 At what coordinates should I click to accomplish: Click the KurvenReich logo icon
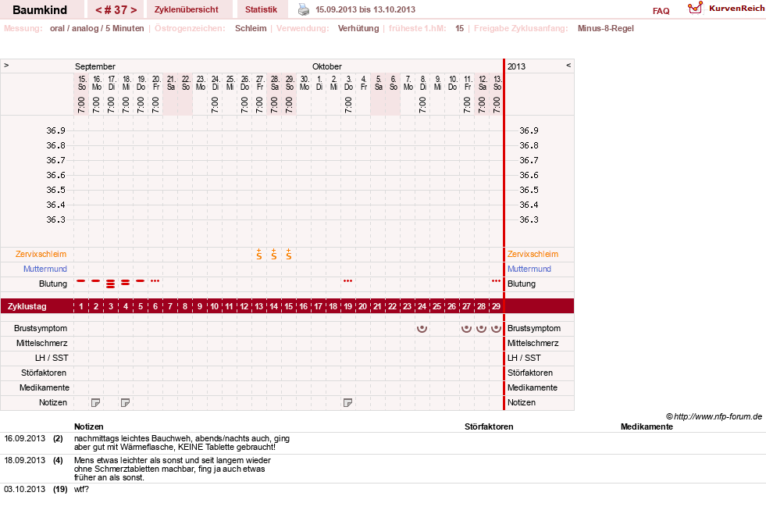coord(695,8)
